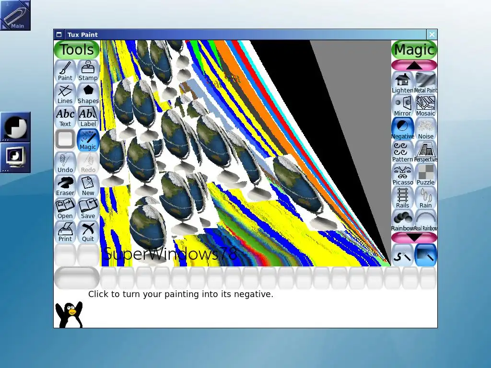Click Tux the penguin mascot

click(x=69, y=315)
